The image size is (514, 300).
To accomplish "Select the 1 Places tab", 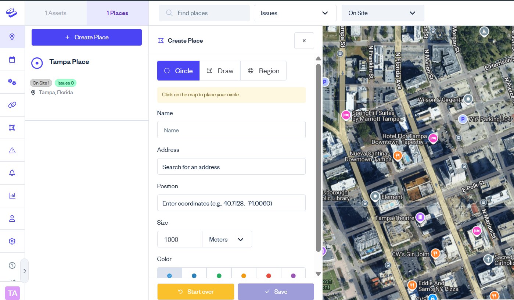I will pos(118,13).
